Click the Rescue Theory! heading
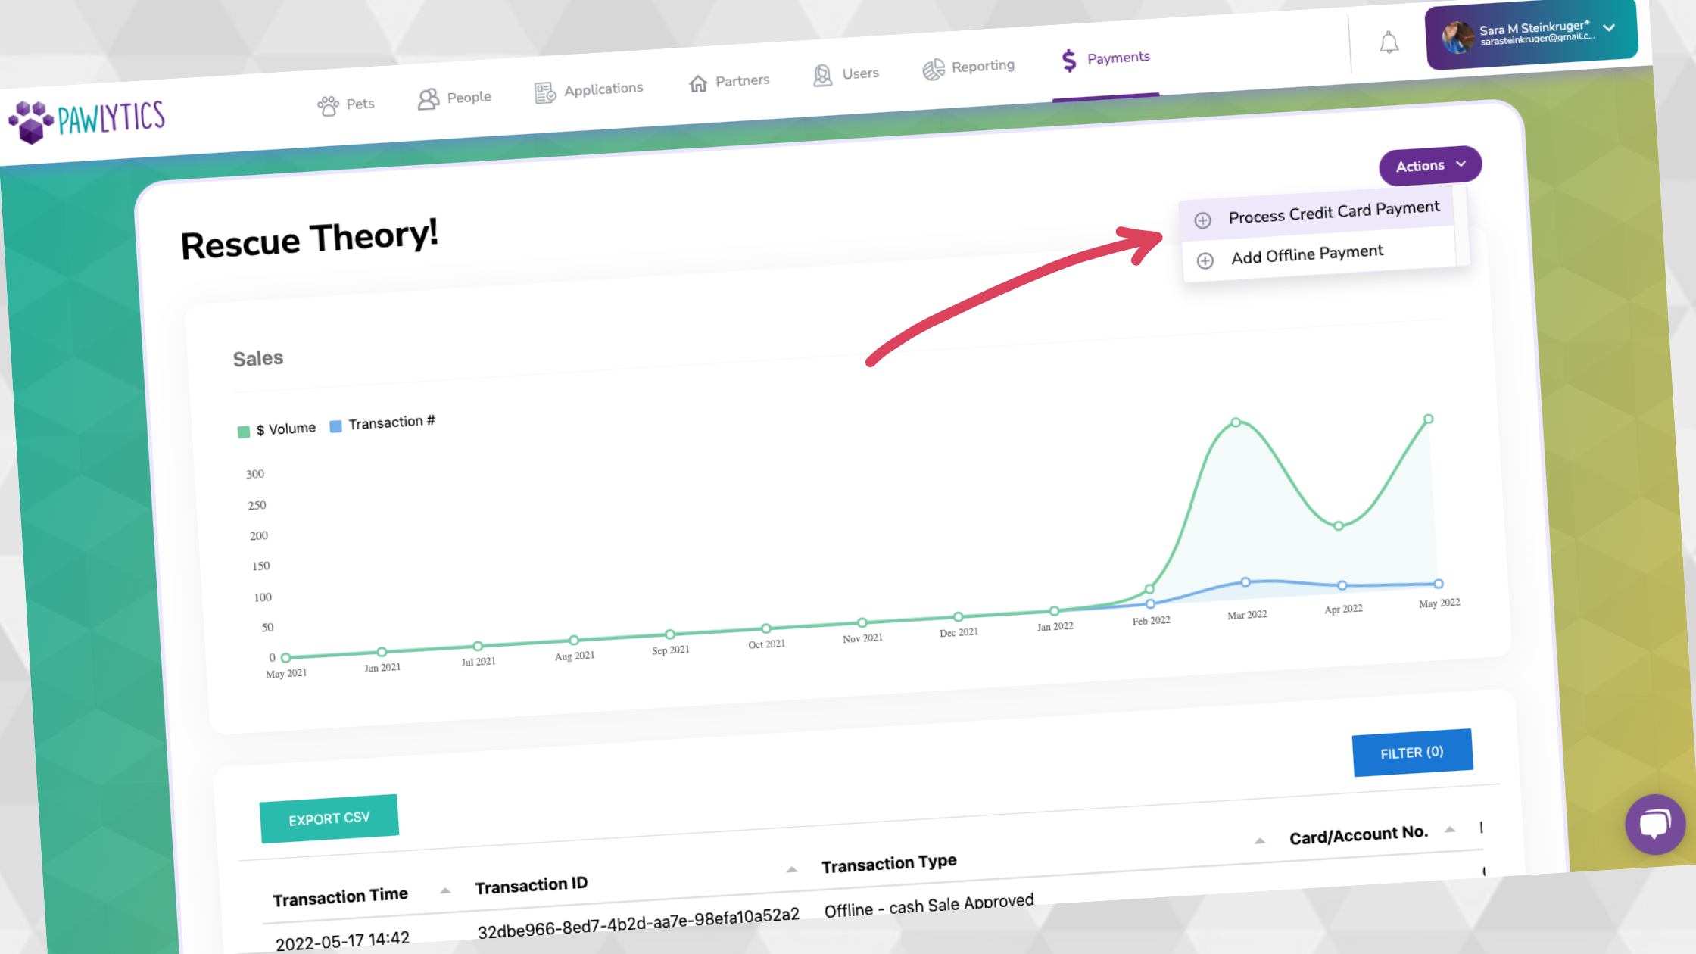This screenshot has height=954, width=1696. pyautogui.click(x=310, y=239)
